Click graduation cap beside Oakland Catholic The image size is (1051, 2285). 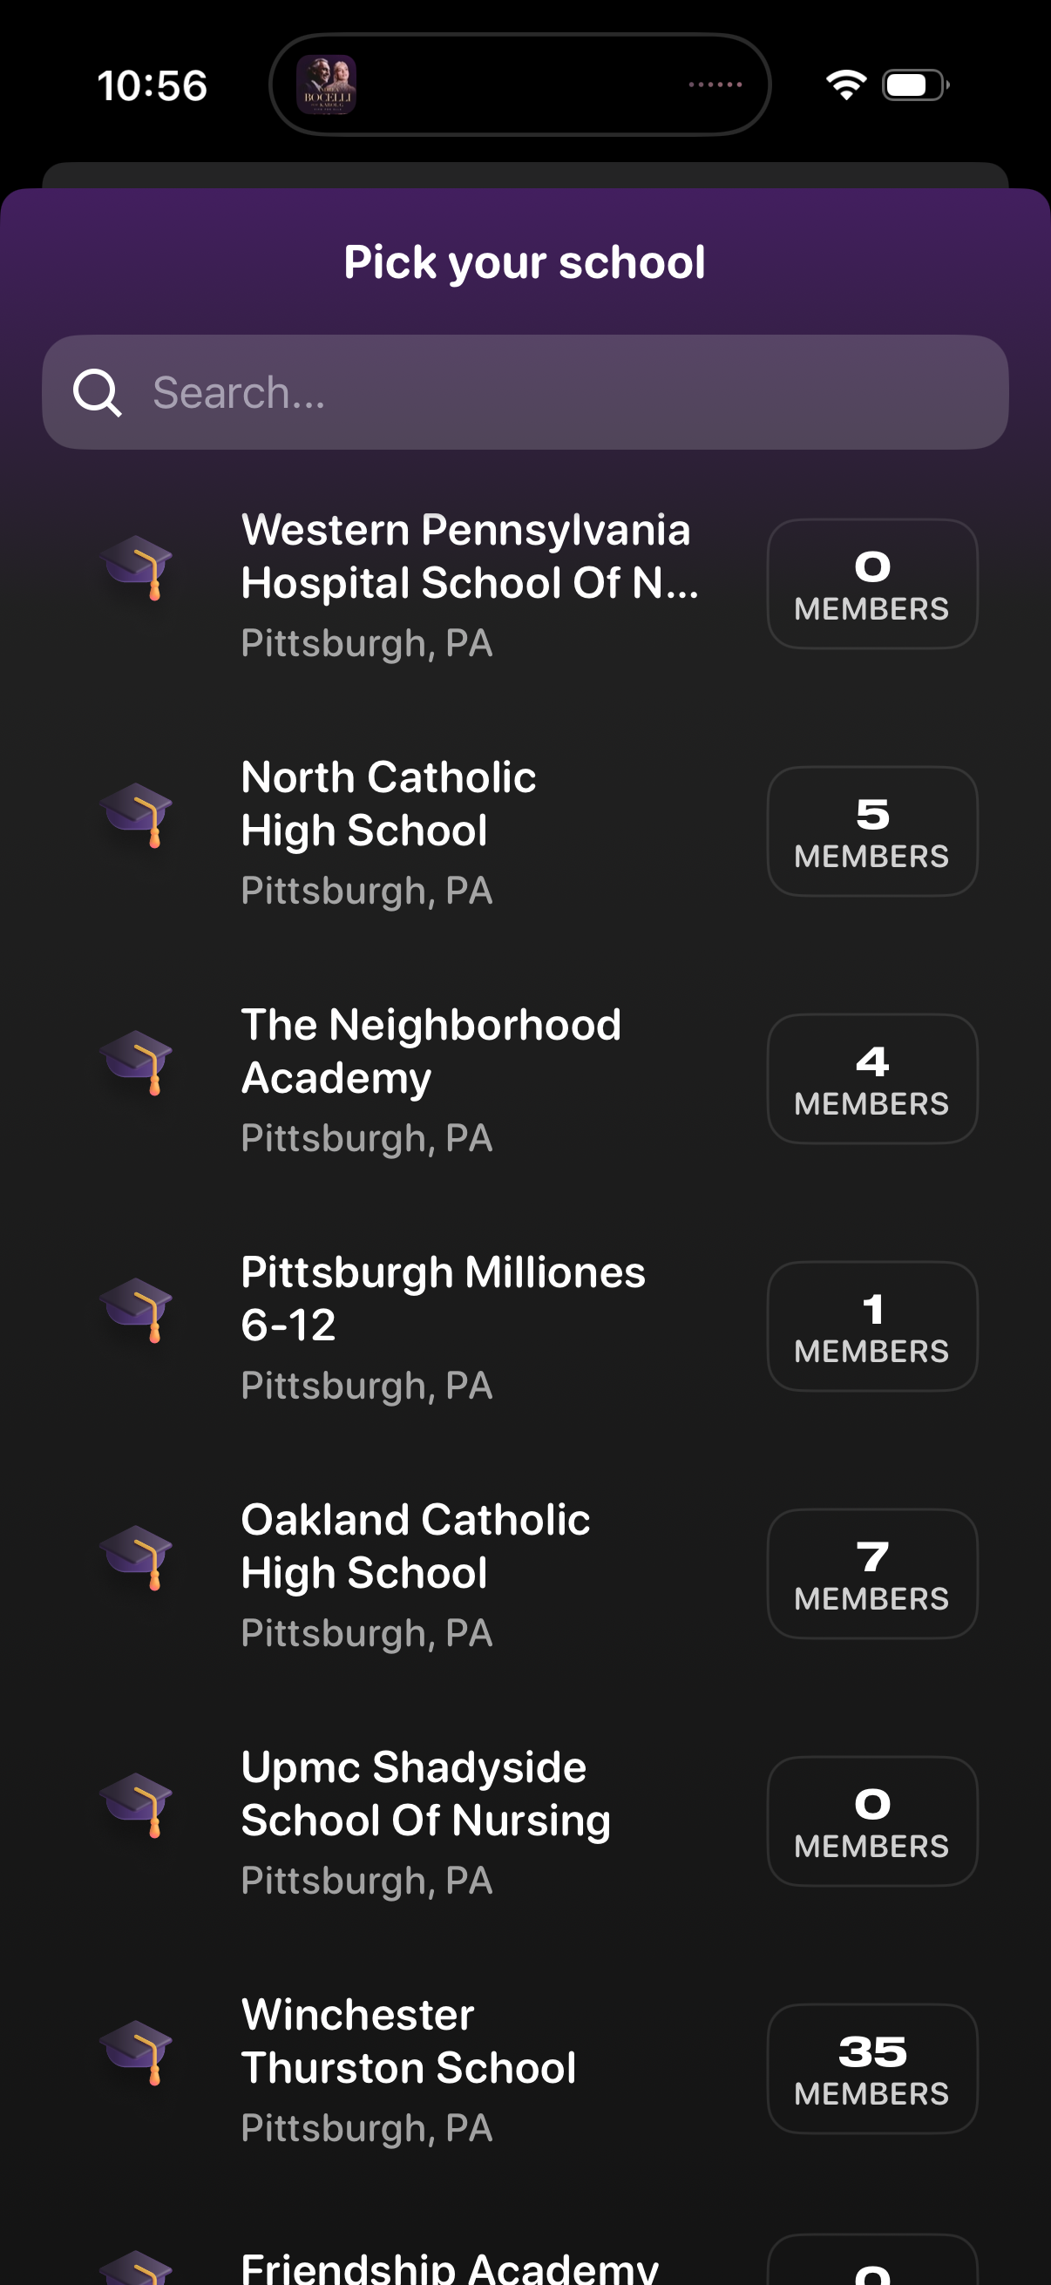pos(138,1556)
